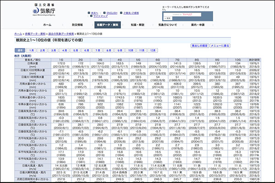Image resolution: width=275 pixels, height=183 pixels.
Task: Open the ホーム navigation menu item
Action: (47, 24)
